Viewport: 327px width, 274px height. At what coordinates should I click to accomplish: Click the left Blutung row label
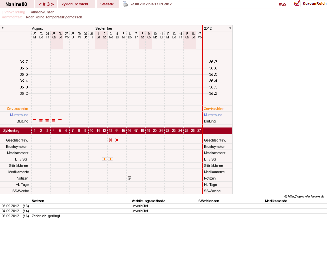tap(22, 121)
